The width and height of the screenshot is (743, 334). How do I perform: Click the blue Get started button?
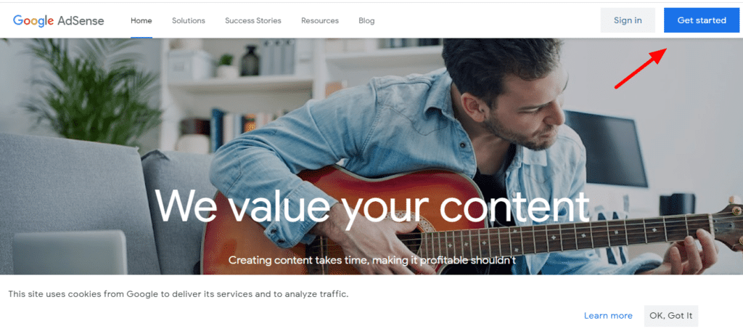point(702,20)
